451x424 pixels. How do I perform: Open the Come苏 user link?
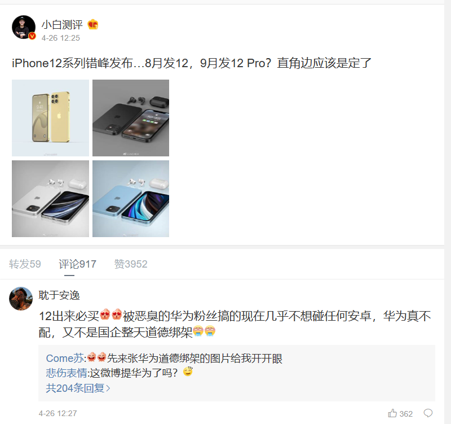(65, 359)
